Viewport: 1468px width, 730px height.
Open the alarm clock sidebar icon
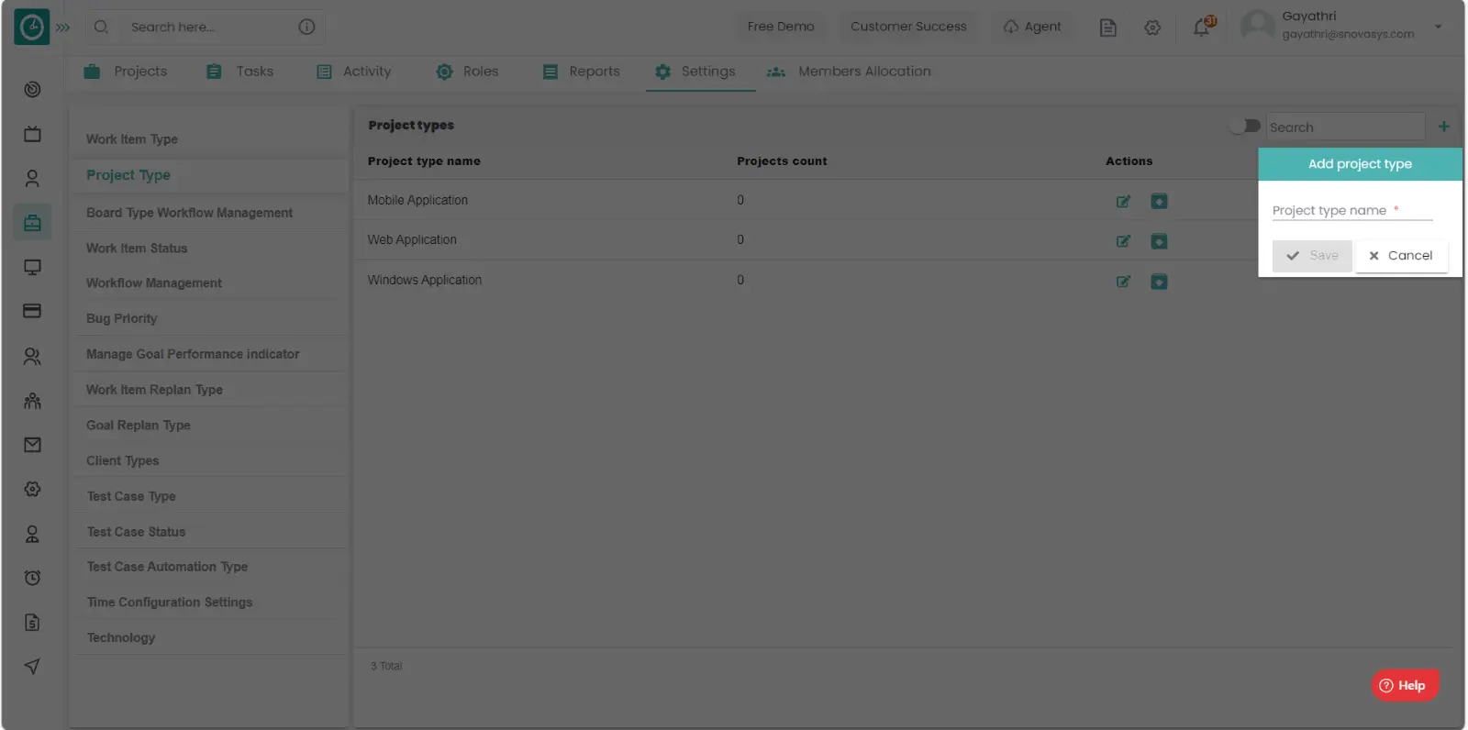click(32, 578)
